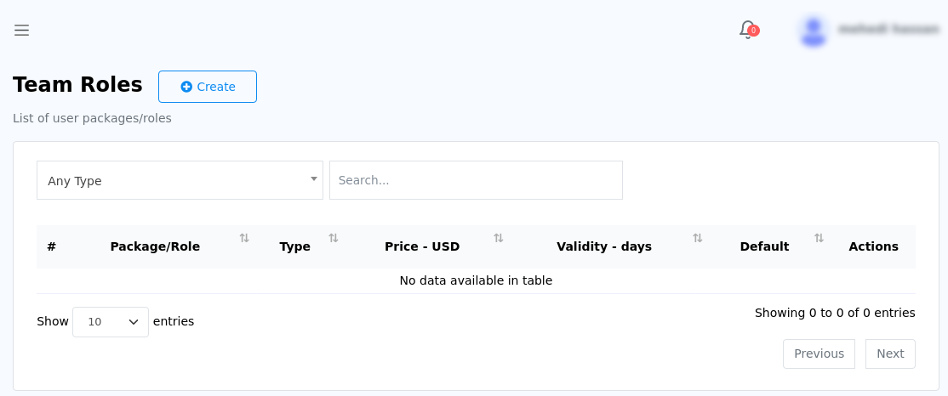Create a new team role
Image resolution: width=948 pixels, height=396 pixels.
(208, 87)
